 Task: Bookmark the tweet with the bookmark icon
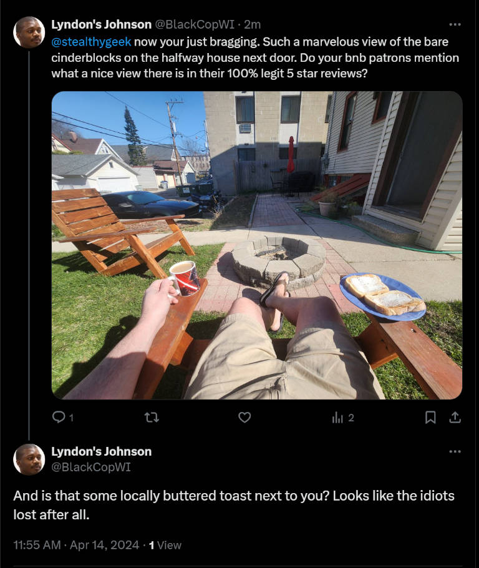click(x=430, y=418)
